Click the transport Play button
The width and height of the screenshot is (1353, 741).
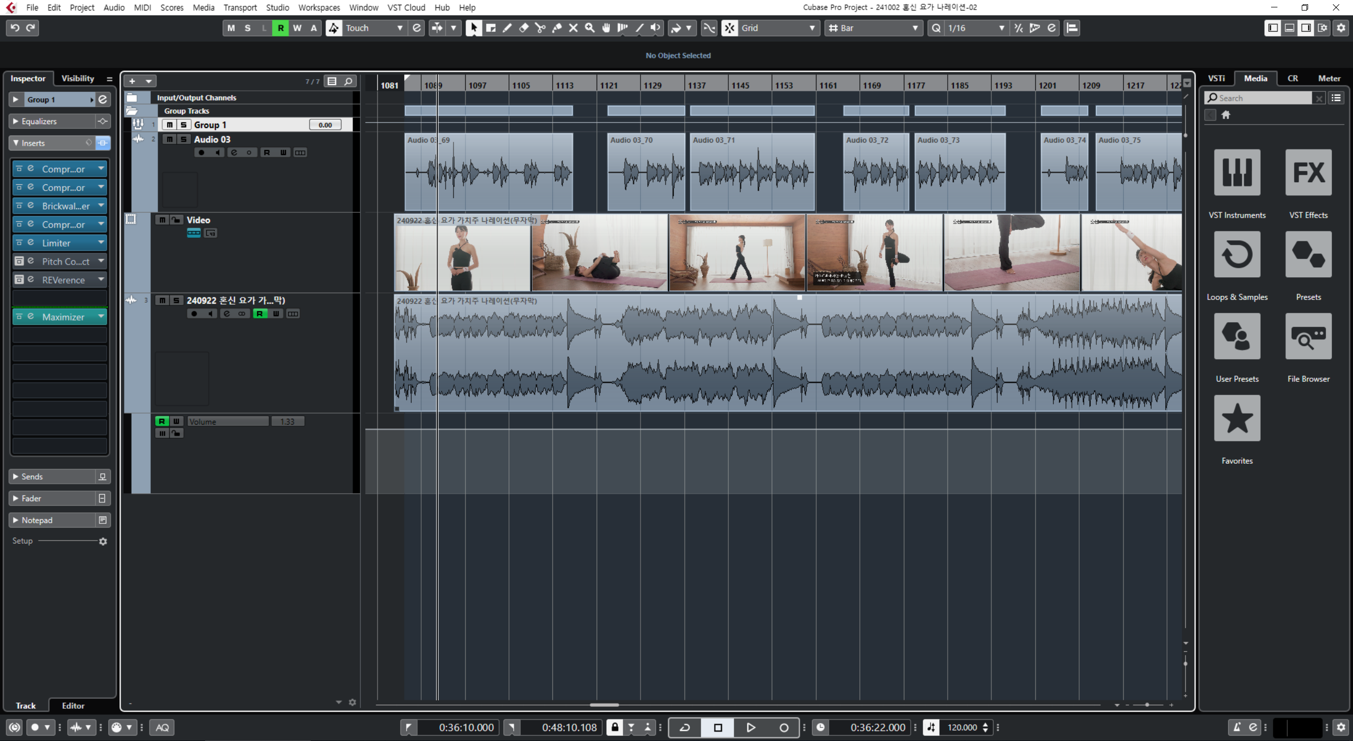click(x=750, y=727)
